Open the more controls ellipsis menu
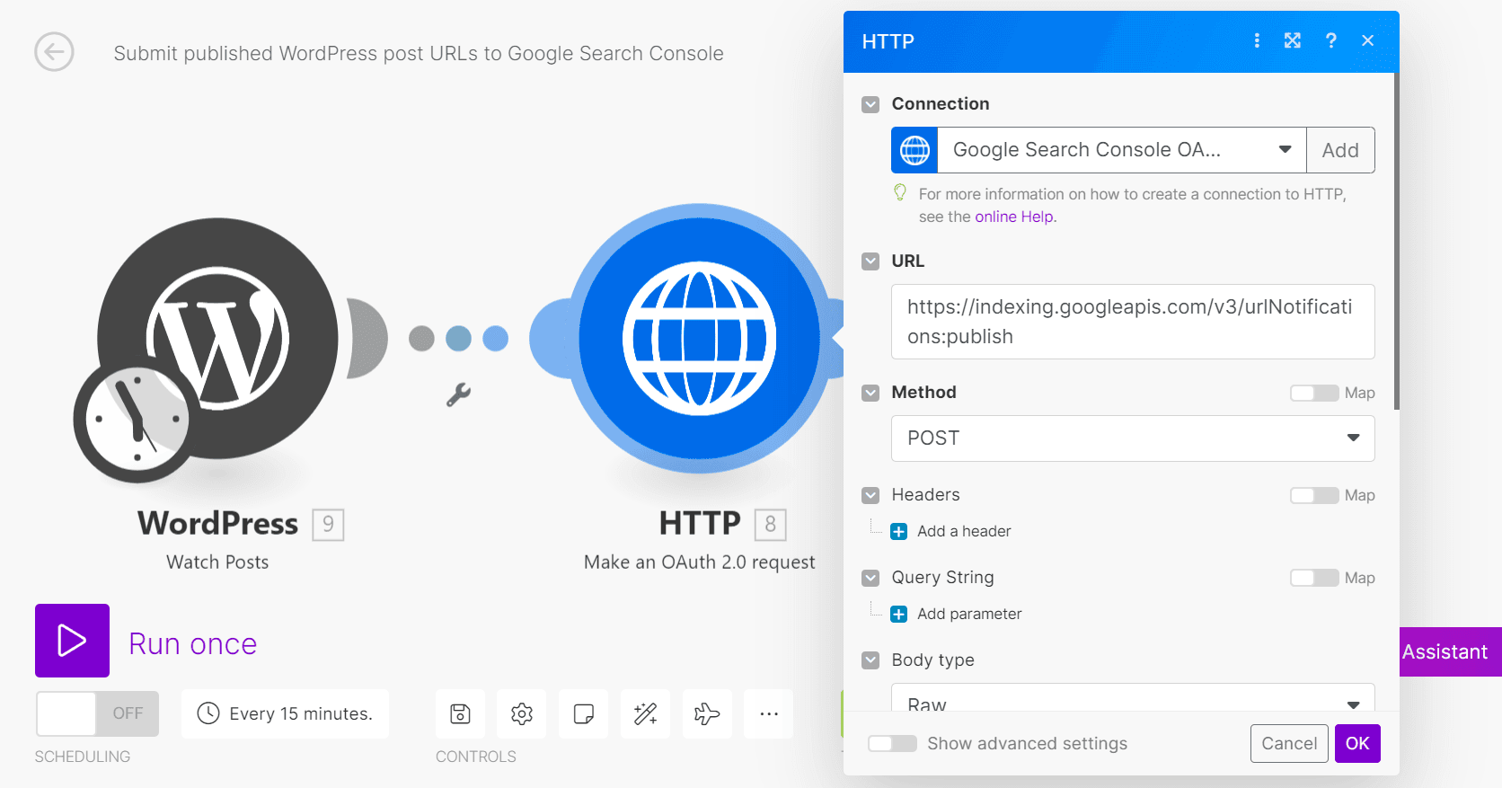This screenshot has height=788, width=1502. coord(769,713)
